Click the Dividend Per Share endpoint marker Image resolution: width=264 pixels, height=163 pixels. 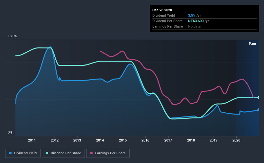pyautogui.click(x=258, y=98)
